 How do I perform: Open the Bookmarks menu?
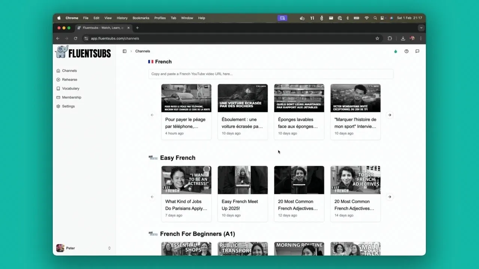(x=141, y=18)
